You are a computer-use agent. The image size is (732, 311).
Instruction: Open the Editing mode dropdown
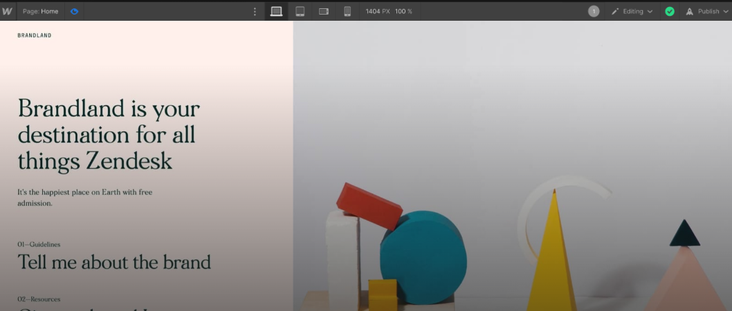(x=632, y=11)
